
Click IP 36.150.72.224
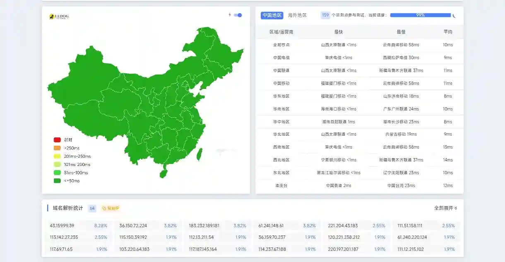(133, 226)
